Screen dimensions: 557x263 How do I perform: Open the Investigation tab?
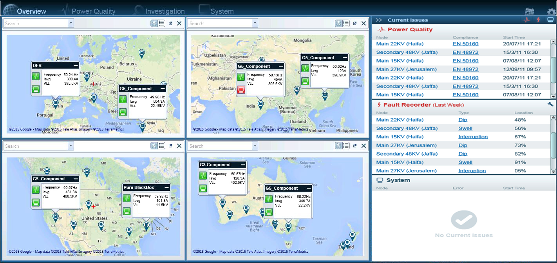click(x=159, y=11)
